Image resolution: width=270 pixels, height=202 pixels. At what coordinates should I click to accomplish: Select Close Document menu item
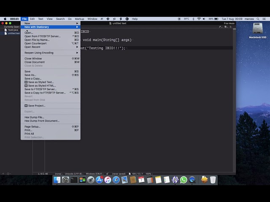(51, 62)
